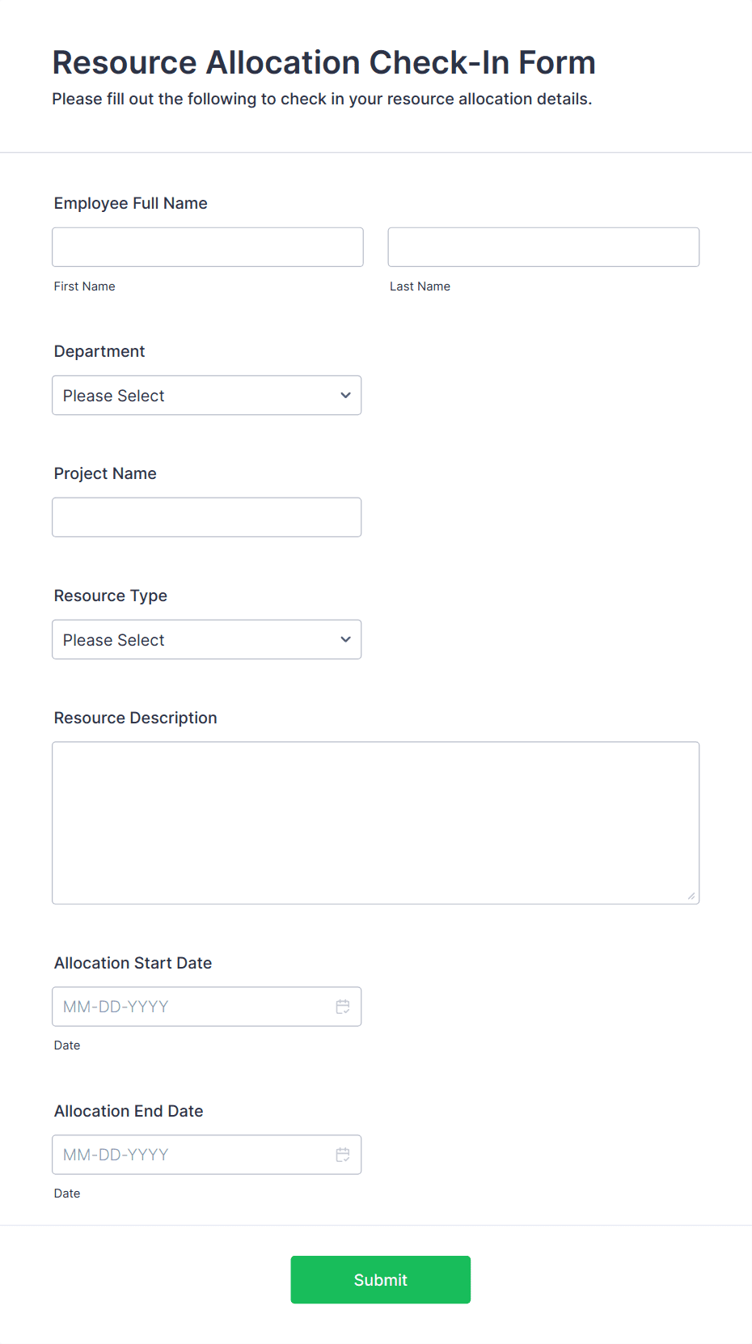Click inside the Resource Description textarea

[376, 823]
